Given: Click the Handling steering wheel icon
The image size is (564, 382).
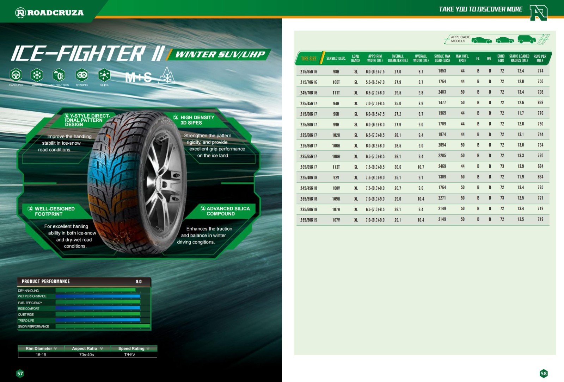Looking at the screenshot, I should coord(16,75).
